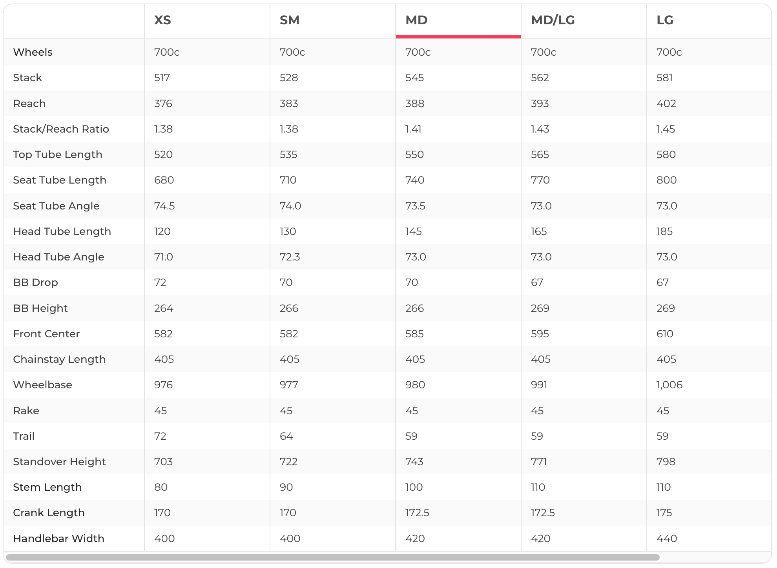The height and width of the screenshot is (568, 777).
Task: Choose the LG size column header
Action: click(665, 20)
